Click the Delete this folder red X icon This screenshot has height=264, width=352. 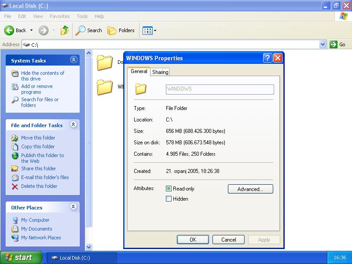[x=15, y=186]
